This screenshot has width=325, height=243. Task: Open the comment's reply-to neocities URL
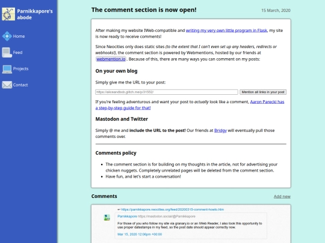point(173,209)
